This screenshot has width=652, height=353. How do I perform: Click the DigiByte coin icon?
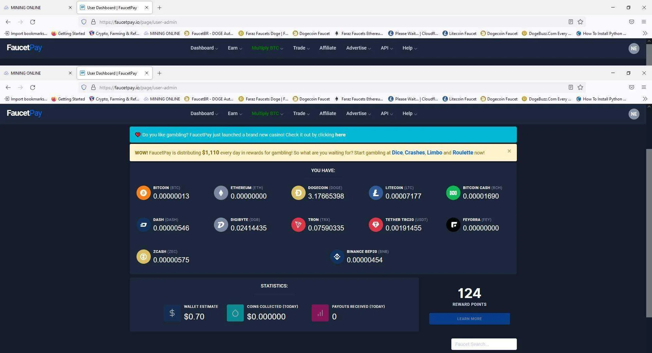[x=221, y=225]
